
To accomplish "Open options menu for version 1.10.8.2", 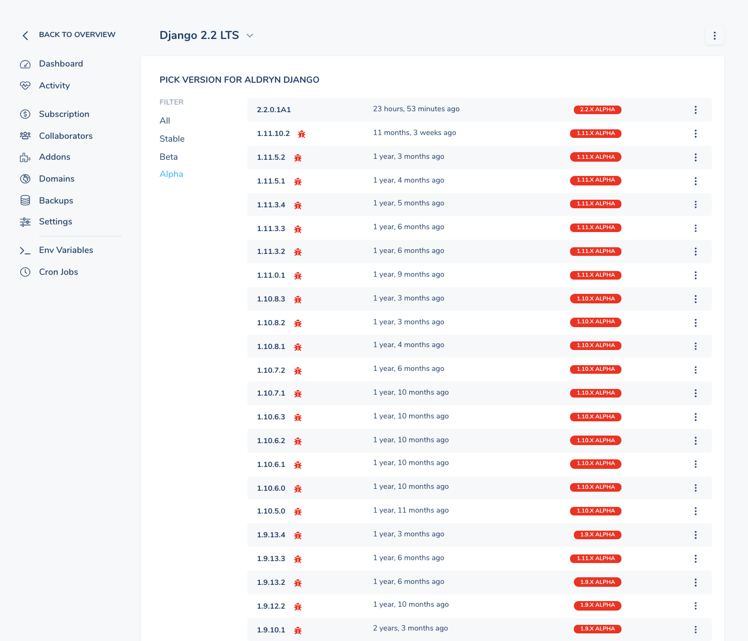I will click(x=696, y=323).
